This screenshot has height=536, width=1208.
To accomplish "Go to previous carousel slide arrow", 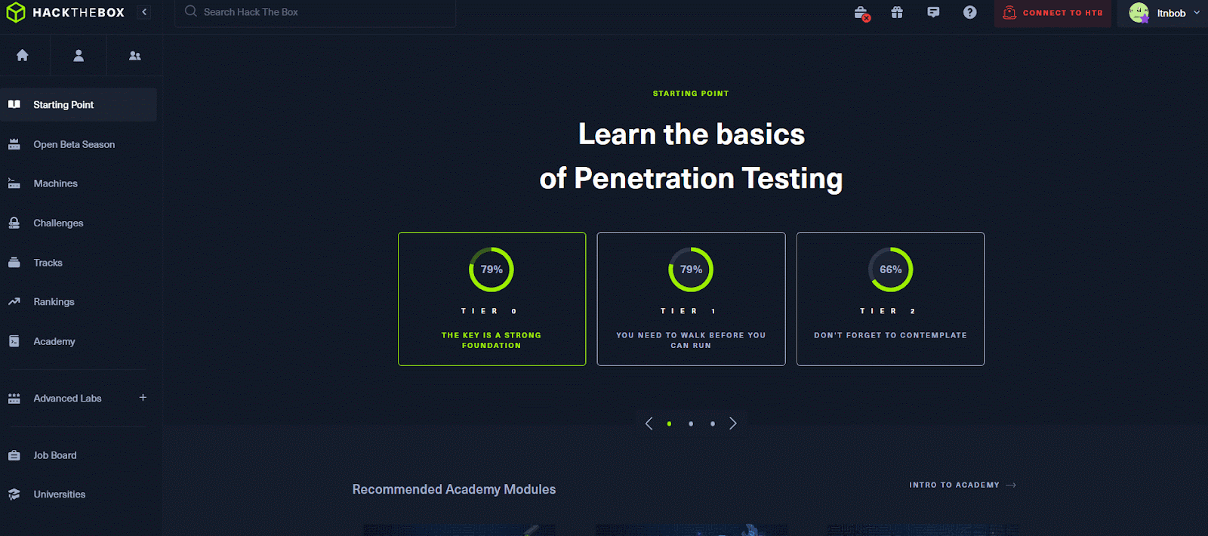I will point(649,424).
